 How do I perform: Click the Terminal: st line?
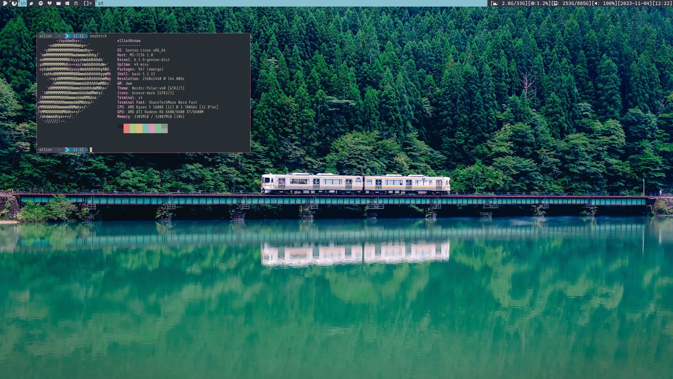130,98
